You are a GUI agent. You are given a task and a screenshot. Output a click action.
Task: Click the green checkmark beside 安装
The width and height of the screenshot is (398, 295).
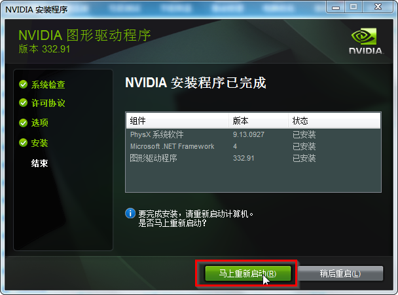[x=23, y=143]
